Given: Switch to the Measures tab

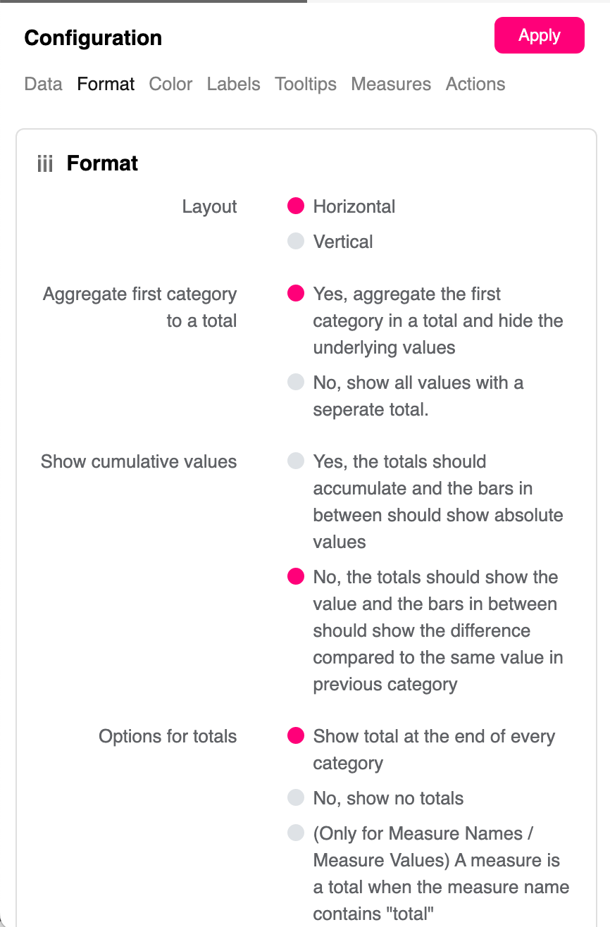Looking at the screenshot, I should coord(391,85).
